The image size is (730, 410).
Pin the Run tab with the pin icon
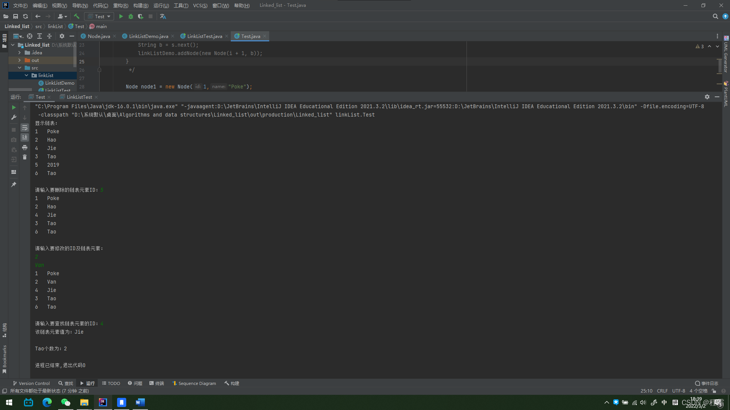(x=14, y=184)
